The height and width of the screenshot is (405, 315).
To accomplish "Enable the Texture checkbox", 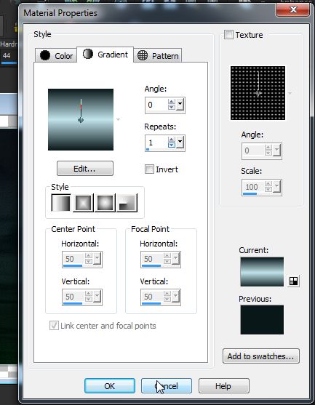I will 228,35.
